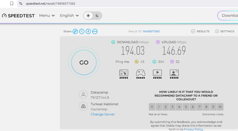Image resolution: width=238 pixels, height=131 pixels.
Task: Rate recommendation score 0
Action: [x=152, y=107]
